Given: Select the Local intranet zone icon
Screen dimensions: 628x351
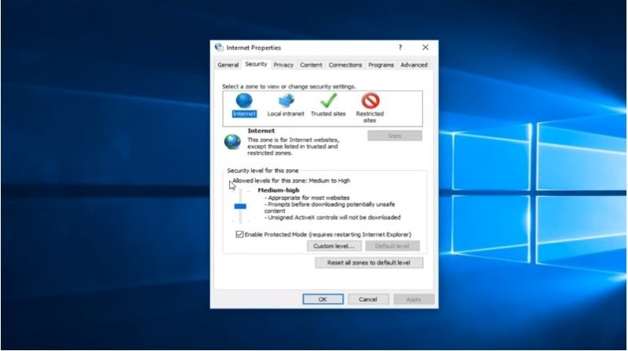Looking at the screenshot, I should [285, 101].
